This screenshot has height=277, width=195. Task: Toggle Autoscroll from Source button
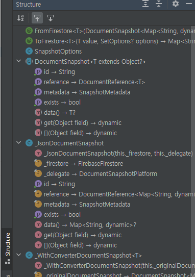(x=51, y=18)
